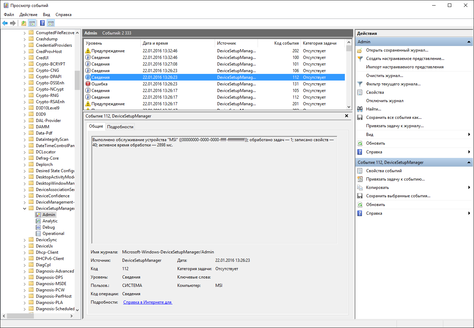Sort events by Date and time column
This screenshot has width=474, height=328.
(178, 43)
